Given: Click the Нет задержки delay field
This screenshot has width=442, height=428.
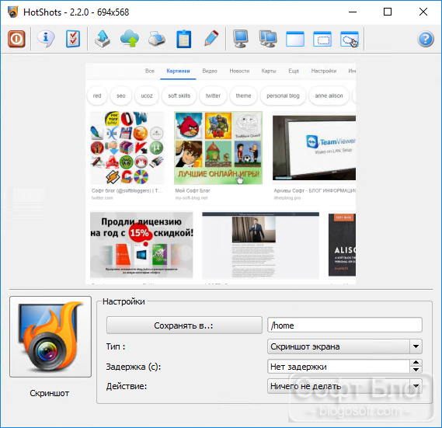Looking at the screenshot, I should [x=339, y=367].
